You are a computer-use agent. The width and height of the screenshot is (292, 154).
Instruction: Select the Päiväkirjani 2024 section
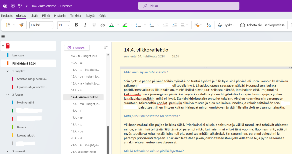pyautogui.click(x=28, y=63)
